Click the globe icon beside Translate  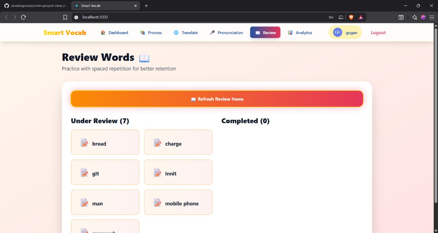(x=176, y=33)
